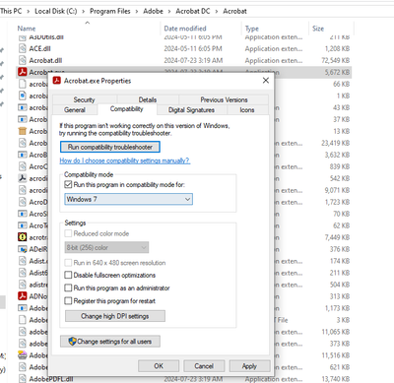Click the ACE.dll file icon
Viewport: 394px width, 383px height.
click(x=23, y=49)
